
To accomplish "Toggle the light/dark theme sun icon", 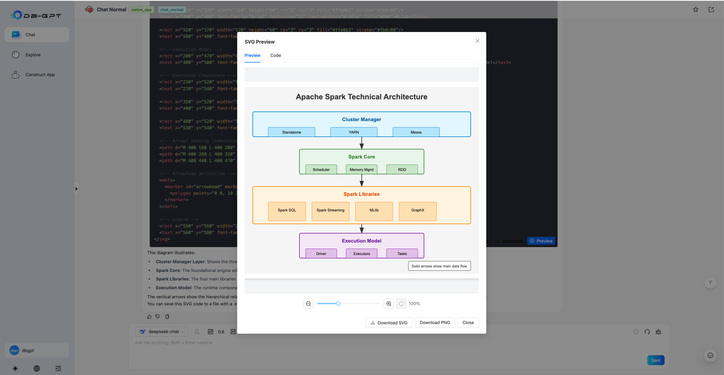I will 15,368.
